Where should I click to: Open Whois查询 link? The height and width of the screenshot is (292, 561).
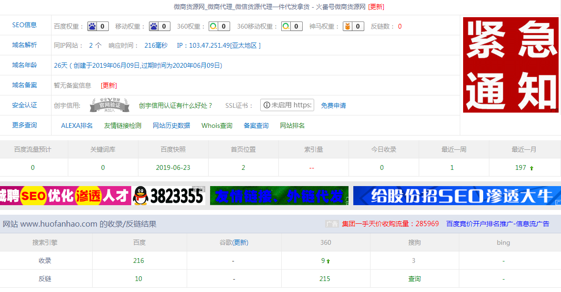pos(217,125)
